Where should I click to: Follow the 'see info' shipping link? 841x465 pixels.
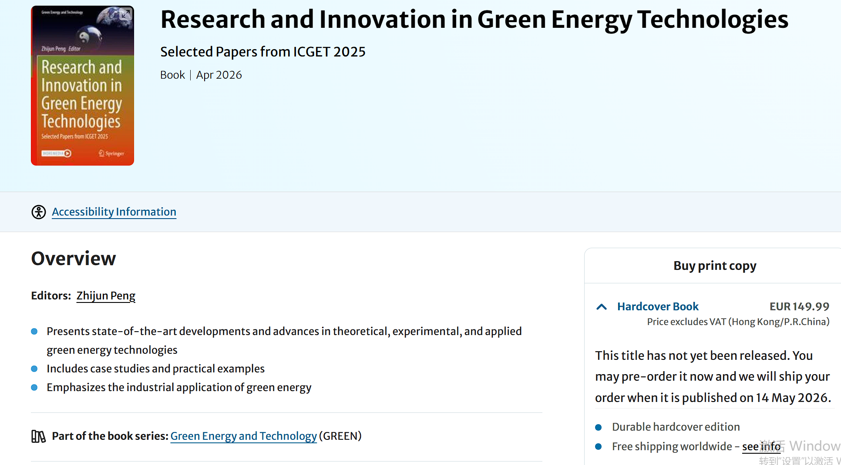click(761, 447)
